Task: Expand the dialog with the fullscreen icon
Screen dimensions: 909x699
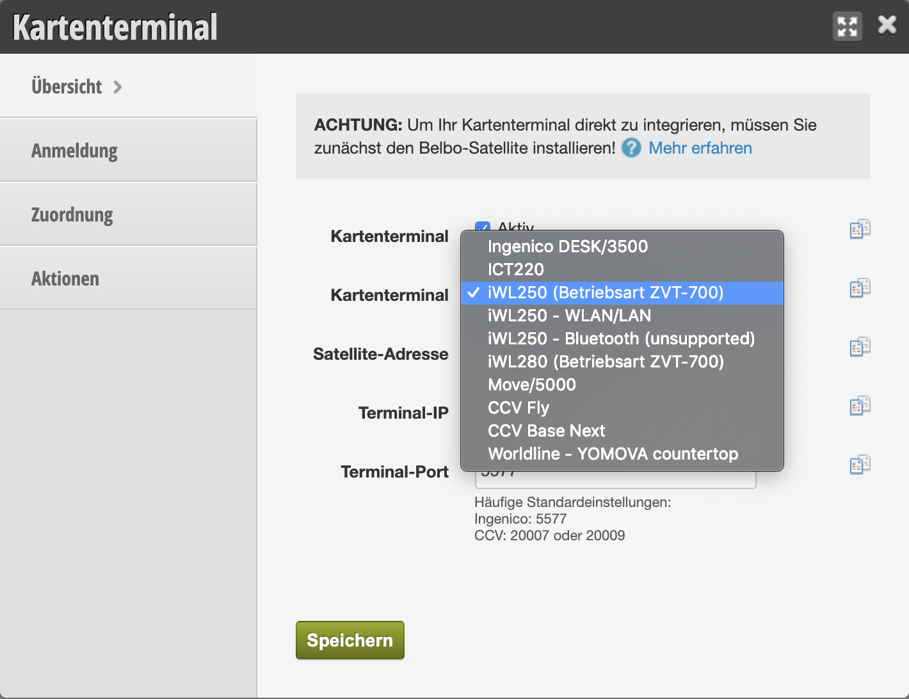Action: click(x=847, y=27)
